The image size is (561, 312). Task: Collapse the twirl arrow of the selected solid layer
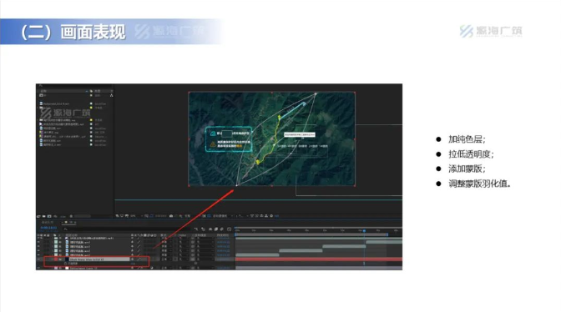tap(53, 259)
